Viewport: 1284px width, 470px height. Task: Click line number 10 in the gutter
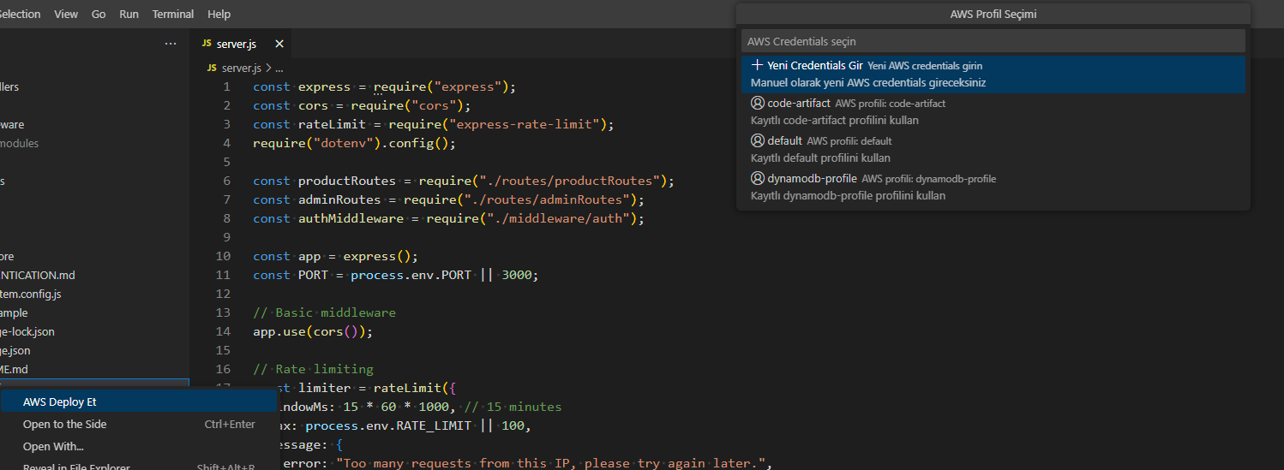224,256
